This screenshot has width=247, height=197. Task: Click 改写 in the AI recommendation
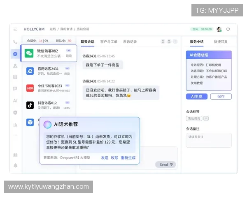coord(114,158)
